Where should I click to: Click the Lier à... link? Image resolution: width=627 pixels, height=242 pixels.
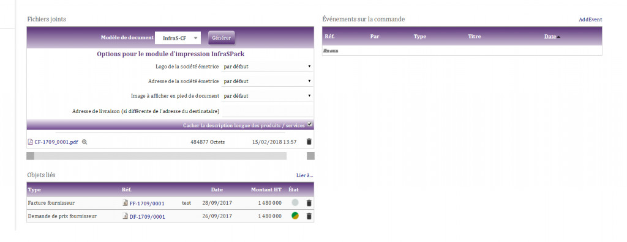pyautogui.click(x=305, y=175)
